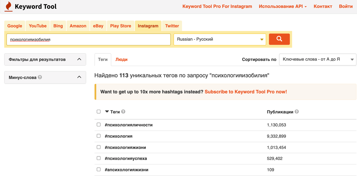Tick the #апсихологияжизни checkbox
The image size is (357, 176).
tap(98, 169)
